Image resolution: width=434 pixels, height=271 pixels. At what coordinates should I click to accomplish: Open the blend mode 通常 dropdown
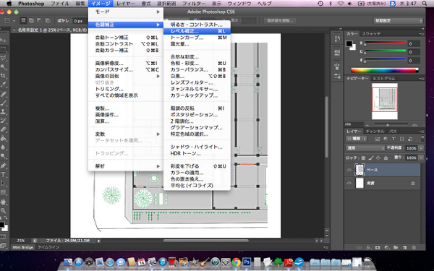365,148
